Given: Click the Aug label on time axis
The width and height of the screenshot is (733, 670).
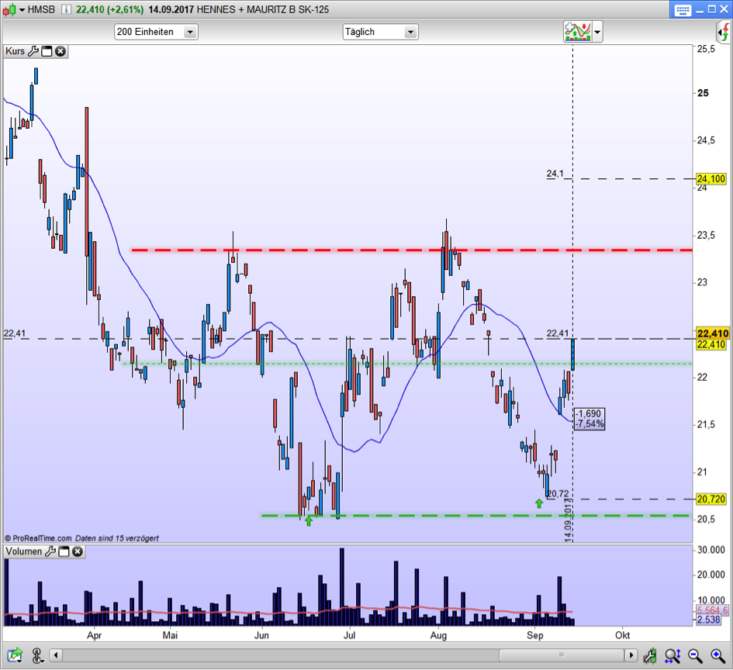Looking at the screenshot, I should pos(438,635).
